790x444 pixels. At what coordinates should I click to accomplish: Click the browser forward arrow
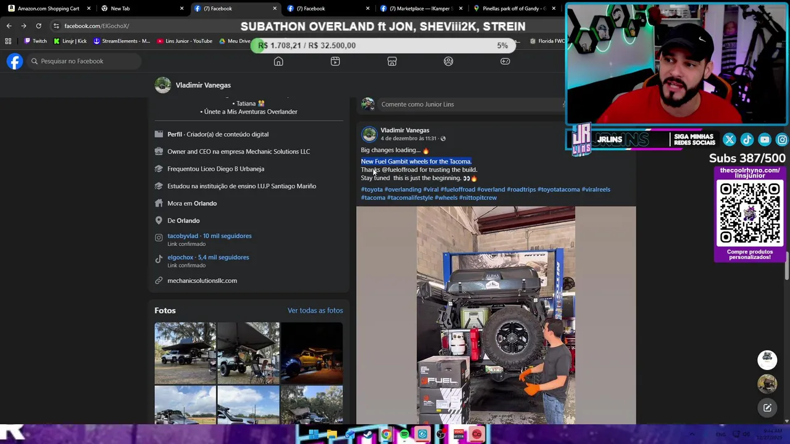pos(23,26)
